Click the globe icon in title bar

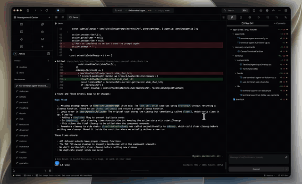267,10
